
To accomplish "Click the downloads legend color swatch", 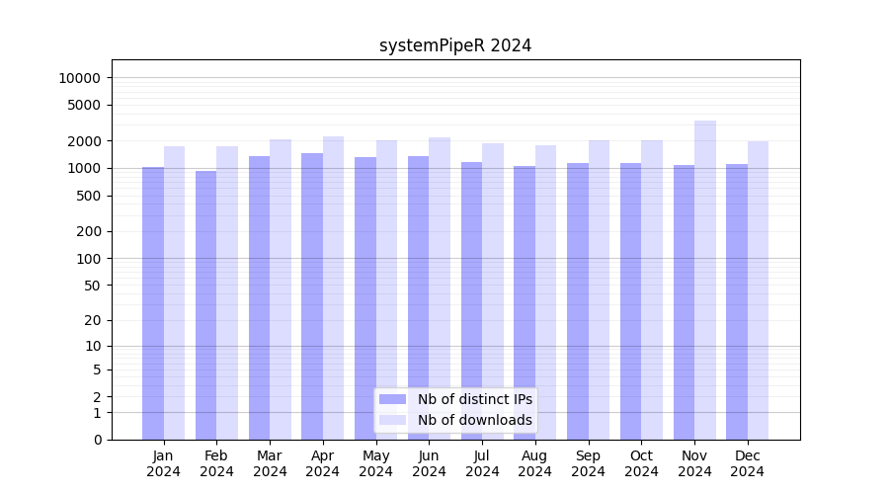I will [392, 420].
